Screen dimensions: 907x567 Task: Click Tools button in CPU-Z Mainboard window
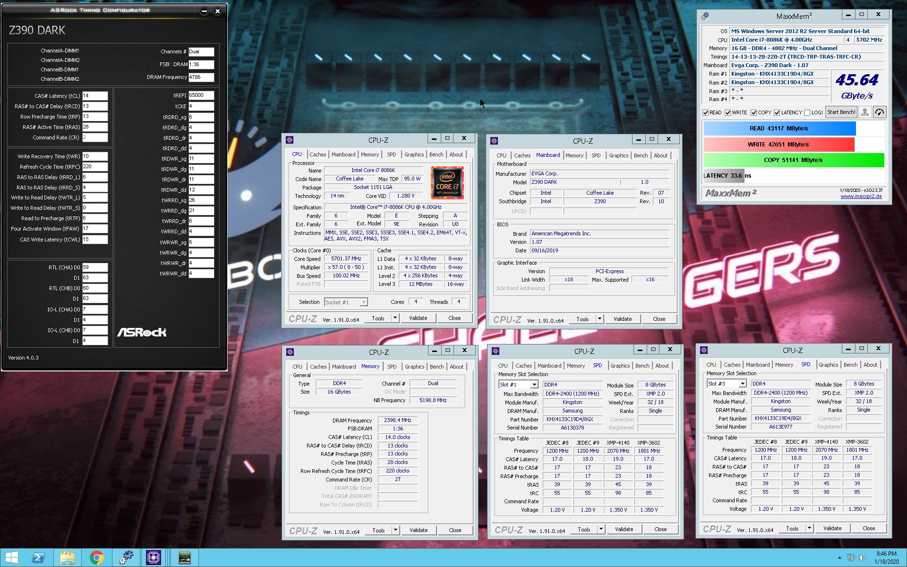coord(582,319)
